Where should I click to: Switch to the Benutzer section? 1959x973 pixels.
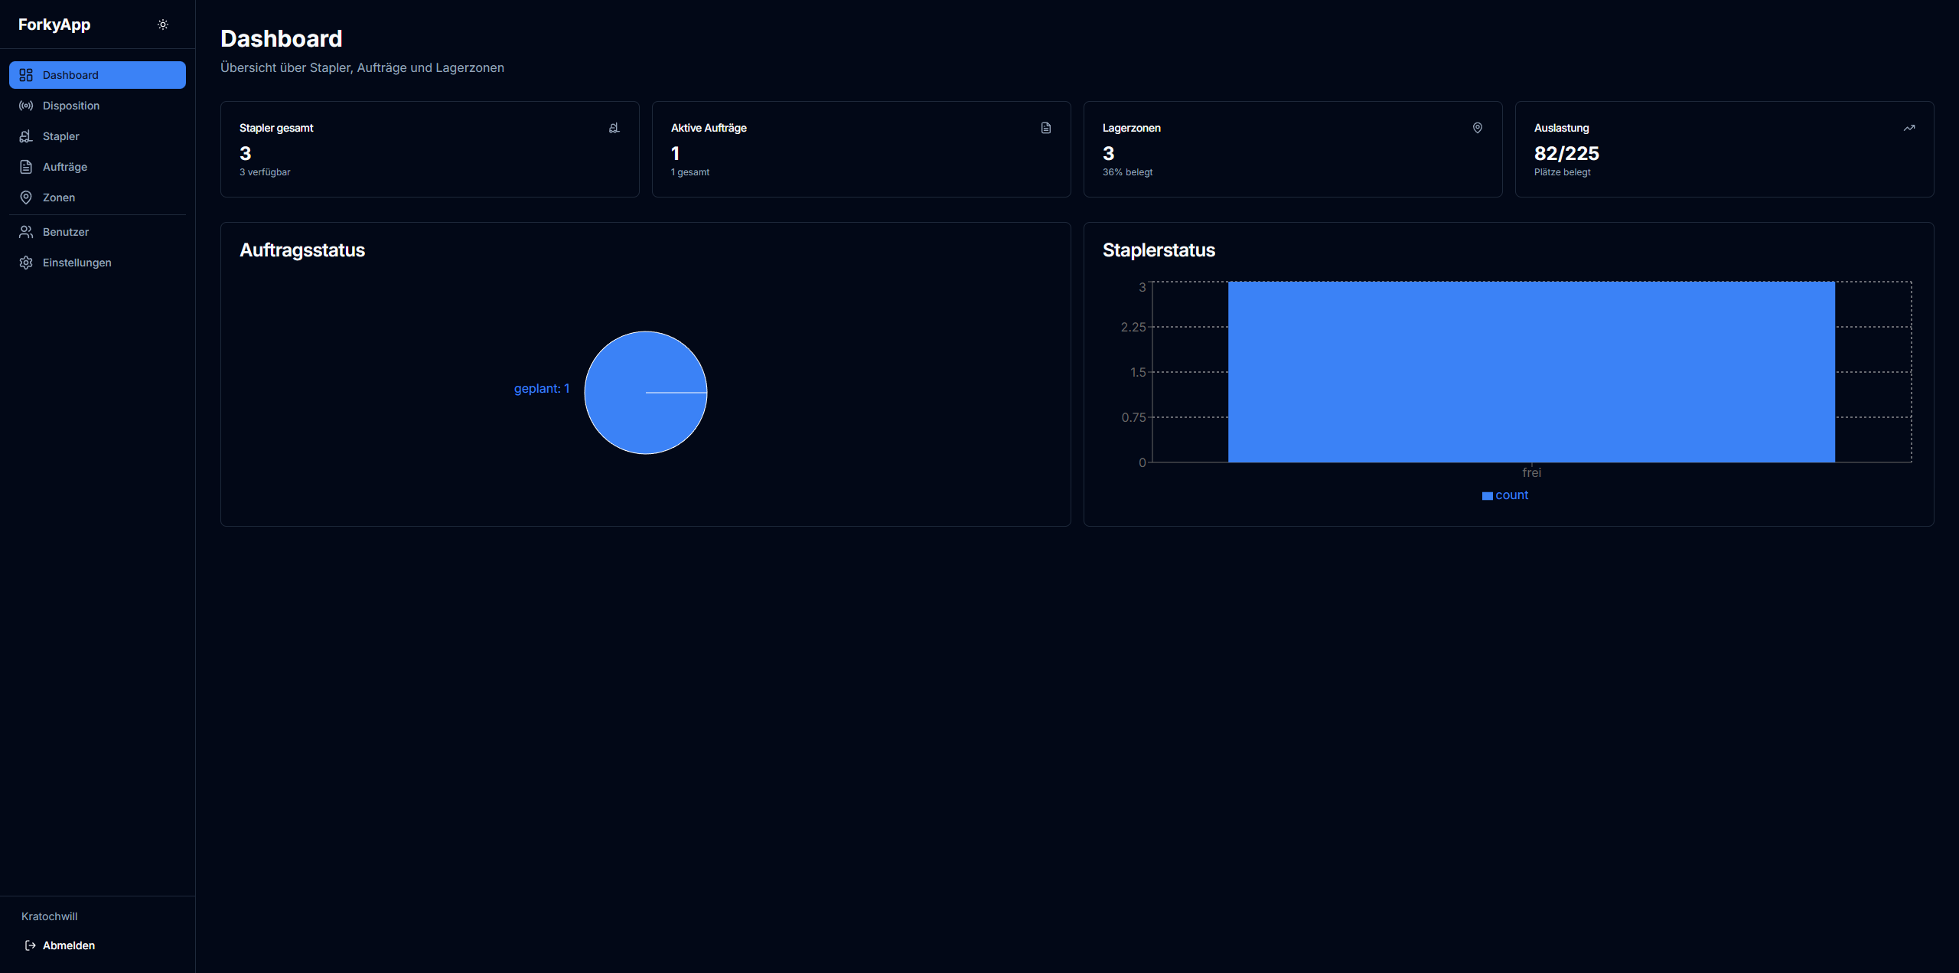point(65,231)
